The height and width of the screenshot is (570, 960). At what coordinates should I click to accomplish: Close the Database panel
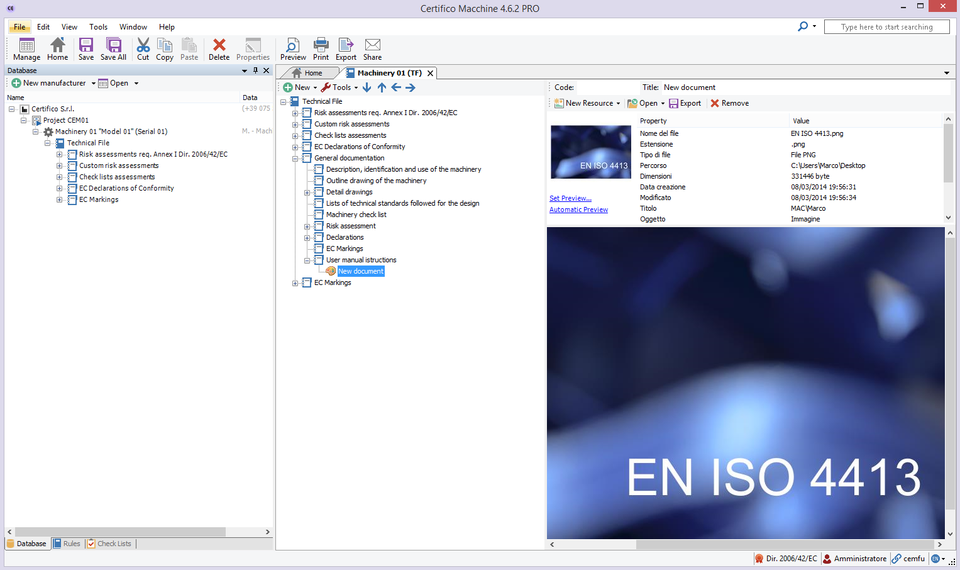[266, 70]
